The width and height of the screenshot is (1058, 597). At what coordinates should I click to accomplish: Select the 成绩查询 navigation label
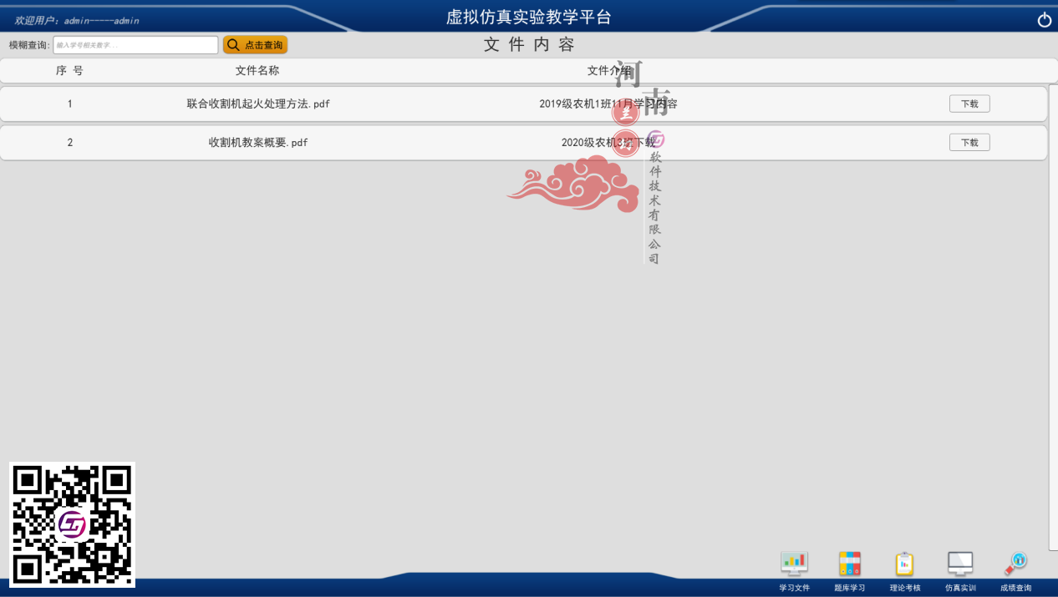pos(1015,586)
